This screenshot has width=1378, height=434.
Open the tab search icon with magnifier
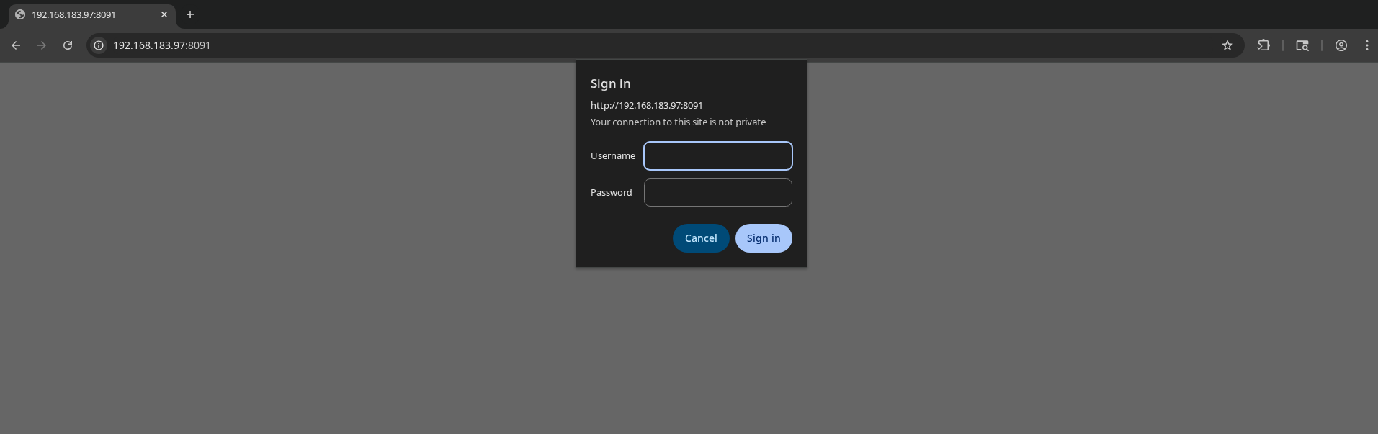pyautogui.click(x=1302, y=45)
